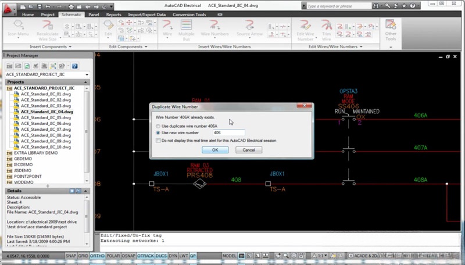Switch to the Project ribbon tab

[48, 15]
